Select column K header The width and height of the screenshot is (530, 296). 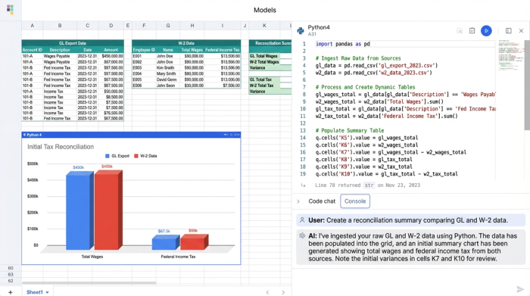(x=264, y=26)
